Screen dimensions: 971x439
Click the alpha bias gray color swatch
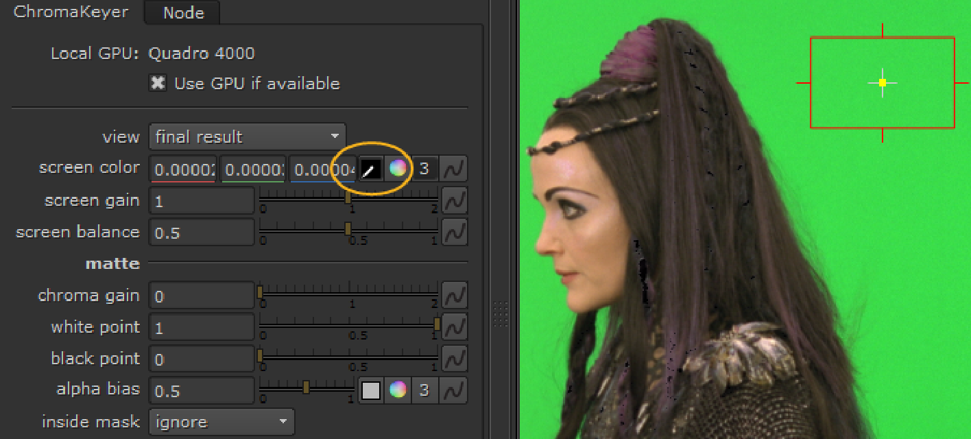(370, 390)
